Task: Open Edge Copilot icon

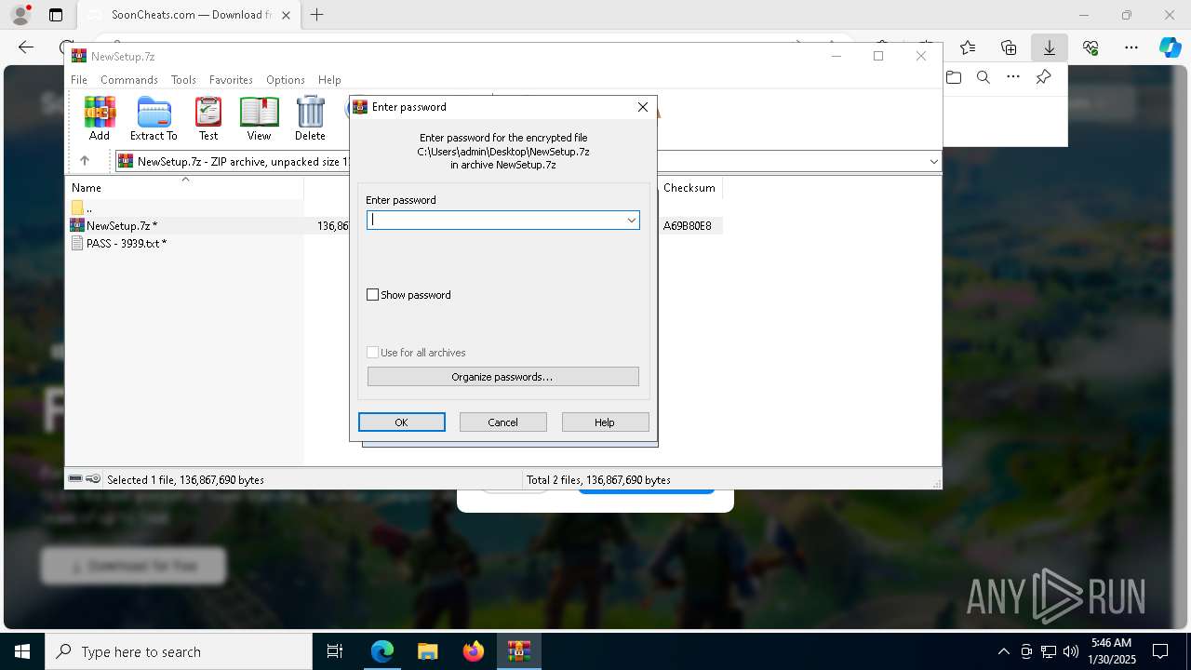Action: [1170, 47]
